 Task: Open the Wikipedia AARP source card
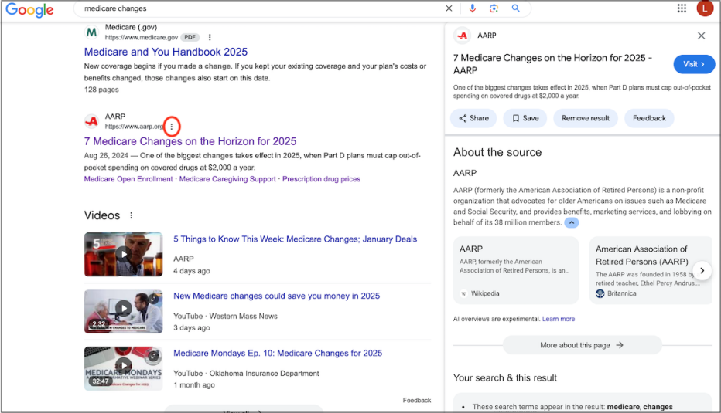pos(515,270)
